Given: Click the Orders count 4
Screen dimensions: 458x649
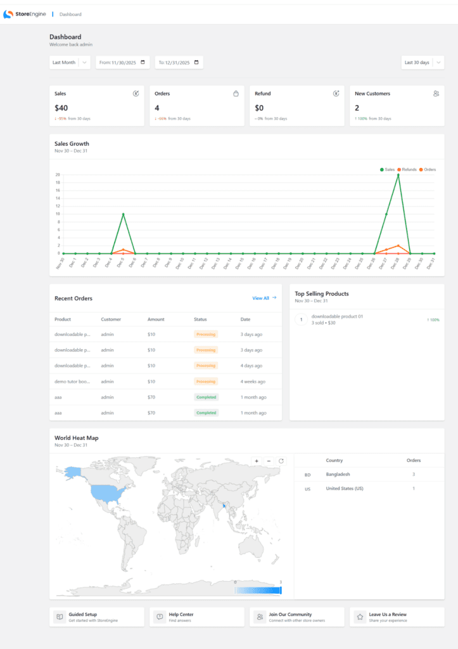Looking at the screenshot, I should [x=157, y=108].
